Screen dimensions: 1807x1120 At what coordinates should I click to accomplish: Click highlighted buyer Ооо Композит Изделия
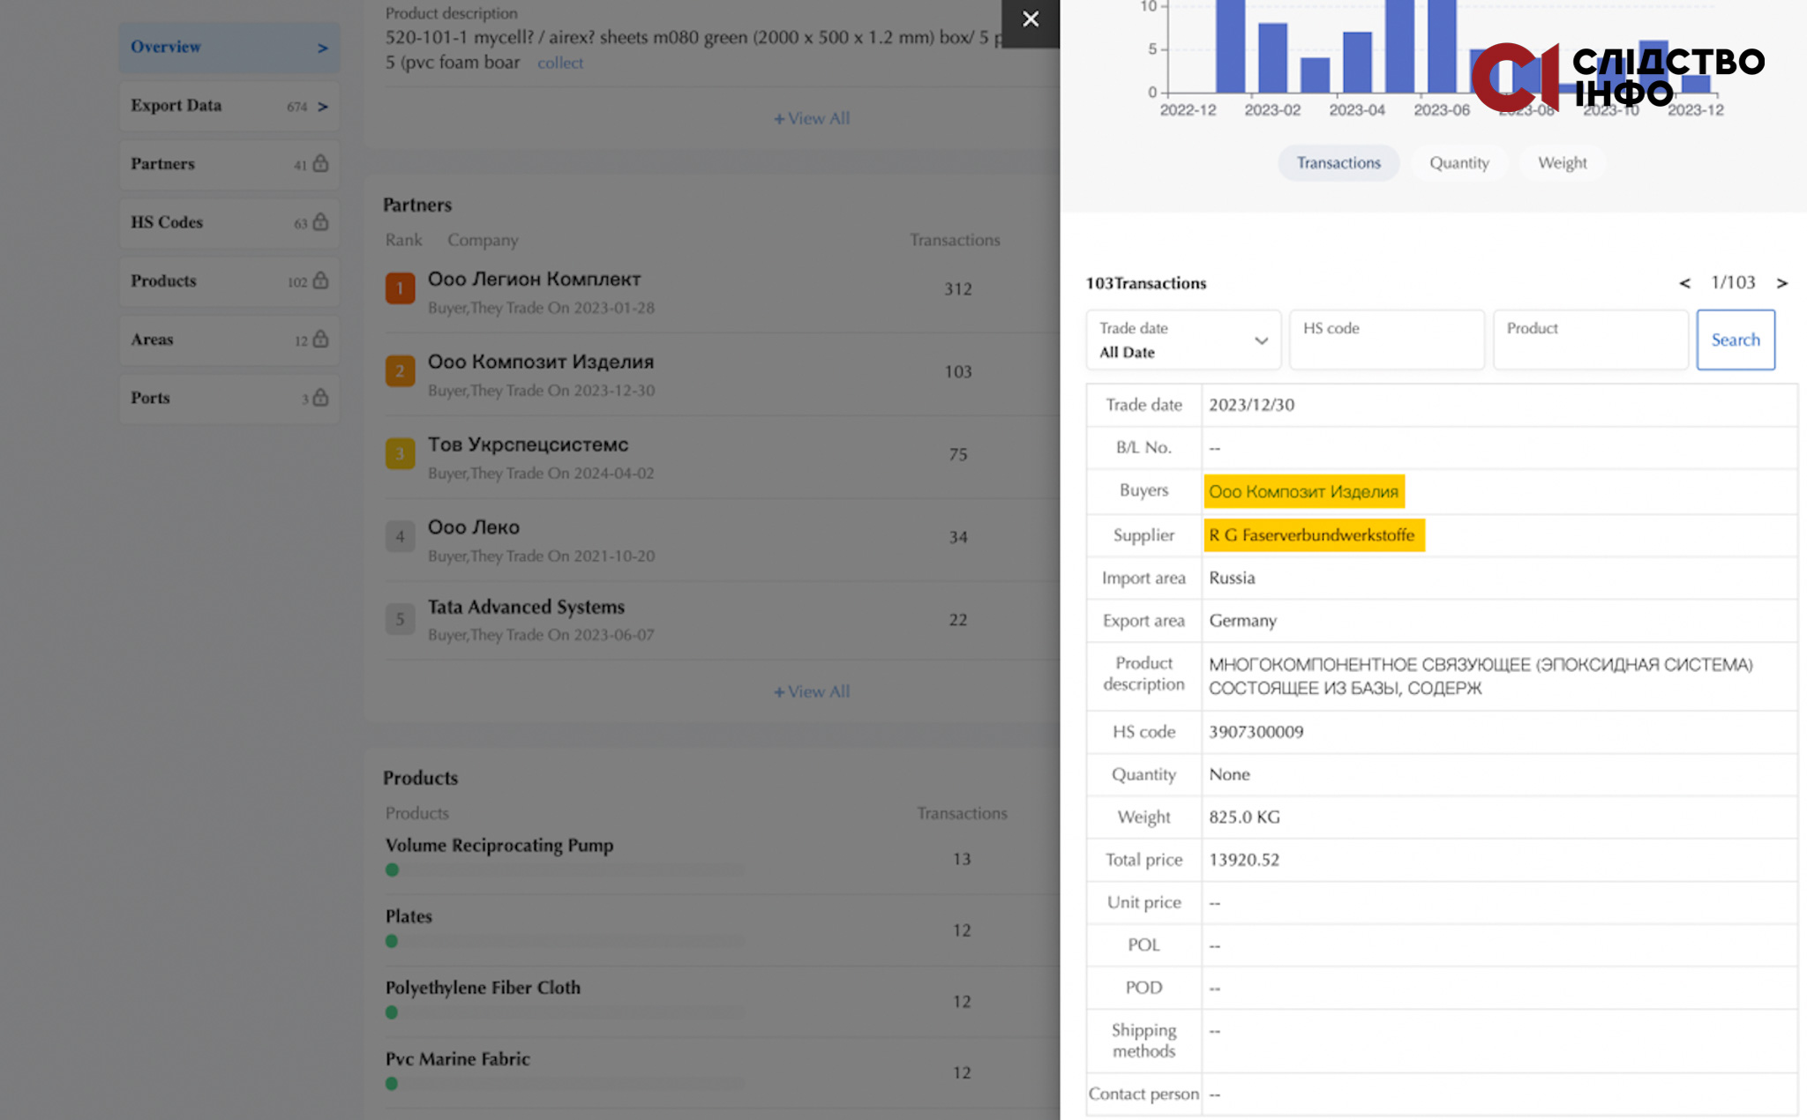pyautogui.click(x=1304, y=492)
